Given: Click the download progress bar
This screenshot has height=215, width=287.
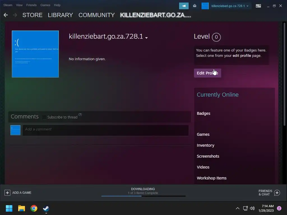Looking at the screenshot, I should click(143, 196).
